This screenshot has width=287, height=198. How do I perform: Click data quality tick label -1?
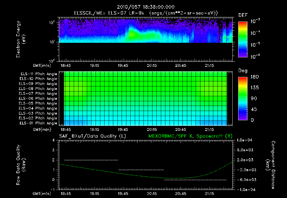(x=52, y=190)
